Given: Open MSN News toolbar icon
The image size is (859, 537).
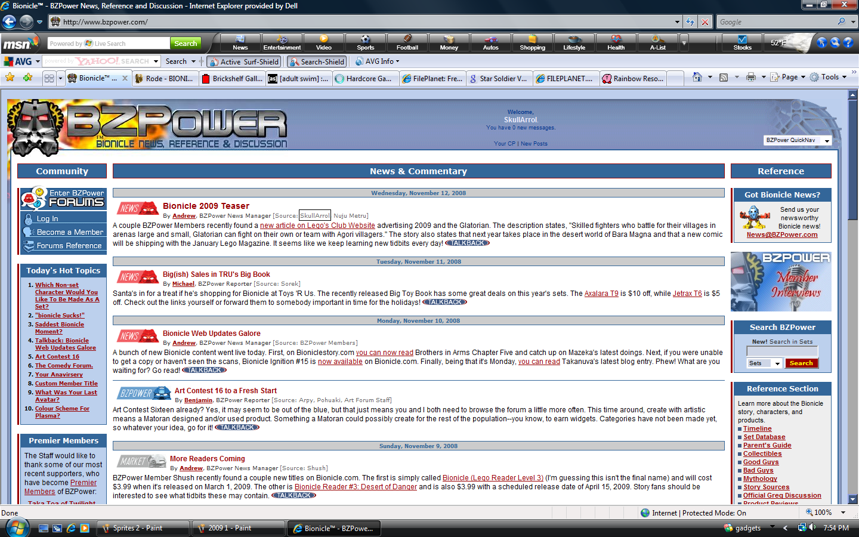Looking at the screenshot, I should click(x=240, y=43).
